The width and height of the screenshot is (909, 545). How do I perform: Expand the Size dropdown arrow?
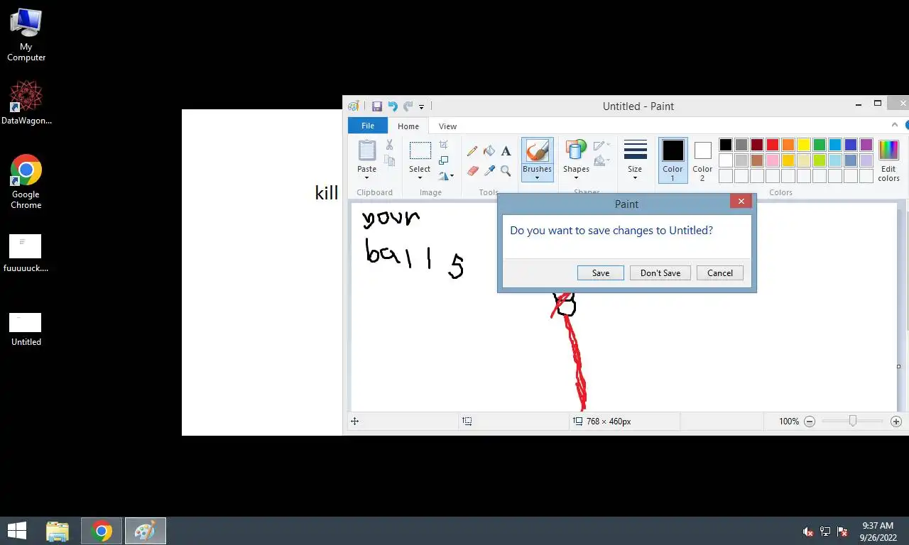[x=635, y=178]
